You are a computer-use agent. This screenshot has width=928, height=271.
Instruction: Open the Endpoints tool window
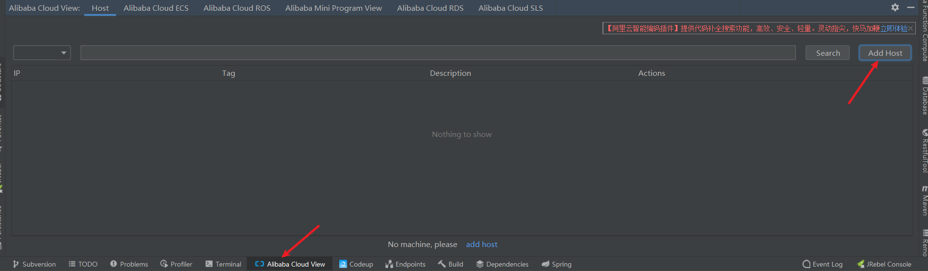click(405, 264)
